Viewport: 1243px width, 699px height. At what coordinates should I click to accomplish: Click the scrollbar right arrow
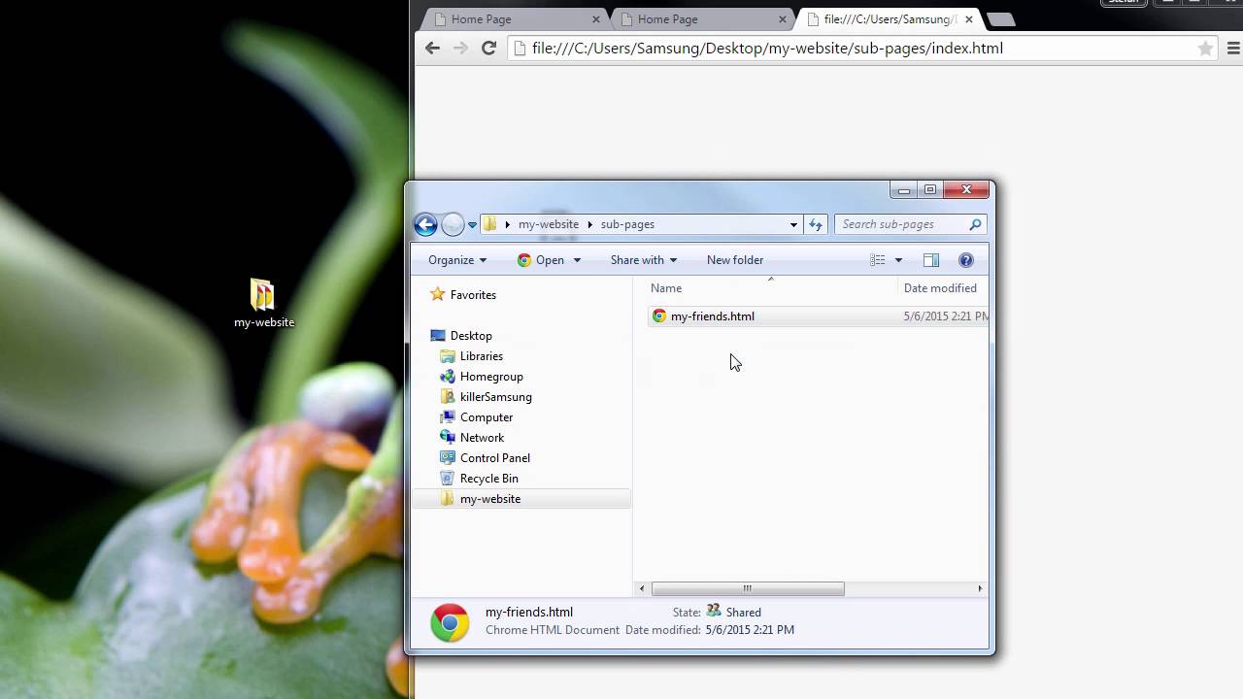980,588
